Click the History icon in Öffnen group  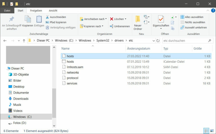pyautogui.click(x=173, y=28)
